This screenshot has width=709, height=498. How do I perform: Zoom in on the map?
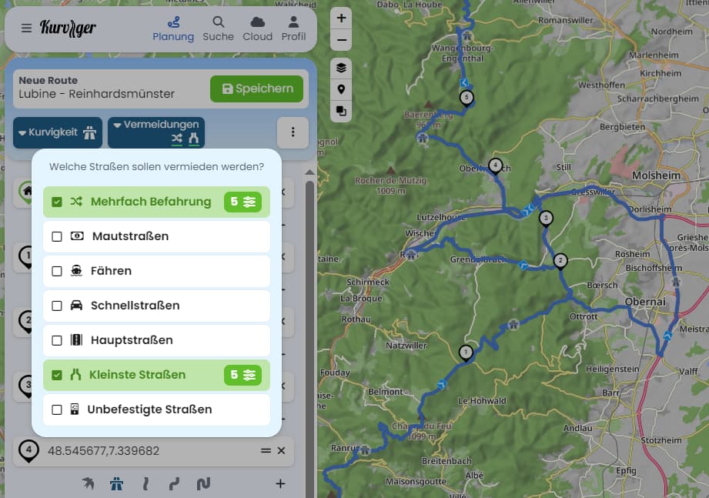341,17
